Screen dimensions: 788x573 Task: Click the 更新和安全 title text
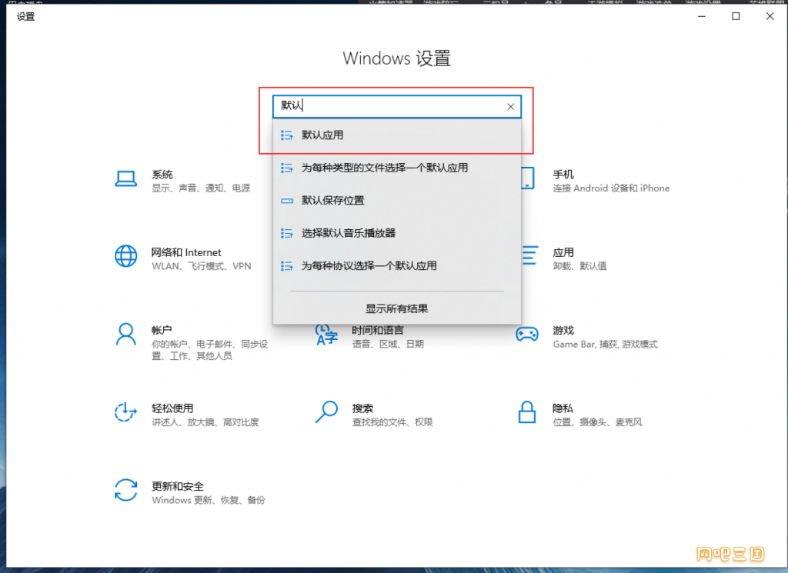(178, 486)
